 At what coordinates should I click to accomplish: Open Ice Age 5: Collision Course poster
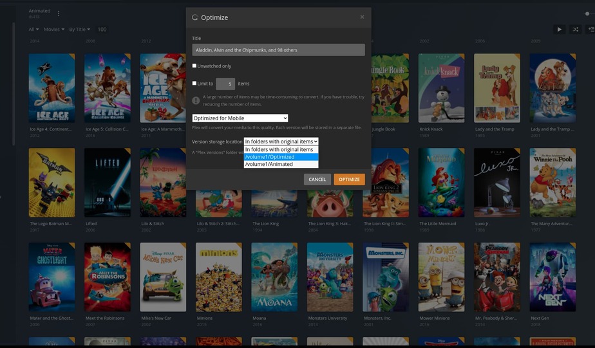[x=108, y=88]
